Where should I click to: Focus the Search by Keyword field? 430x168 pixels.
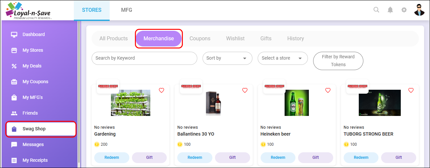pyautogui.click(x=144, y=58)
